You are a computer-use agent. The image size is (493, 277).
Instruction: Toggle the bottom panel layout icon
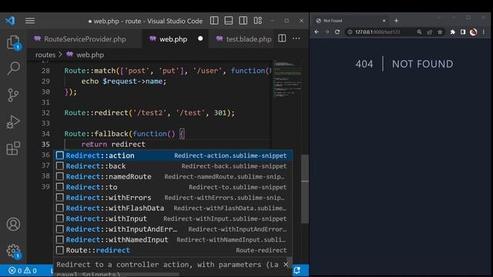tap(229, 21)
